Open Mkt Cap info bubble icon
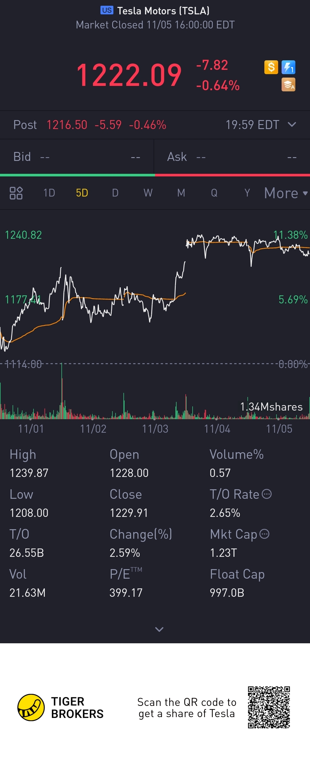 click(264, 534)
